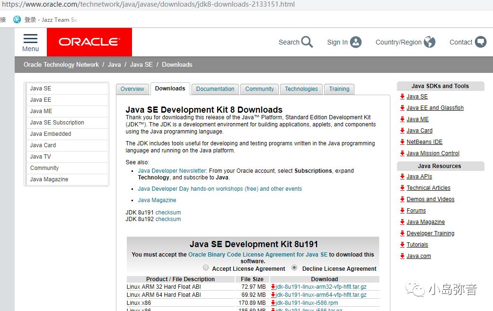Click NetBeans IDE link in right panel

pyautogui.click(x=424, y=142)
